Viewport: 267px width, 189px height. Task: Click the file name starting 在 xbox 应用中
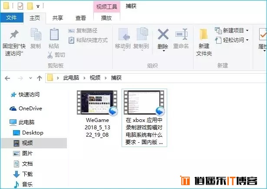144,131
